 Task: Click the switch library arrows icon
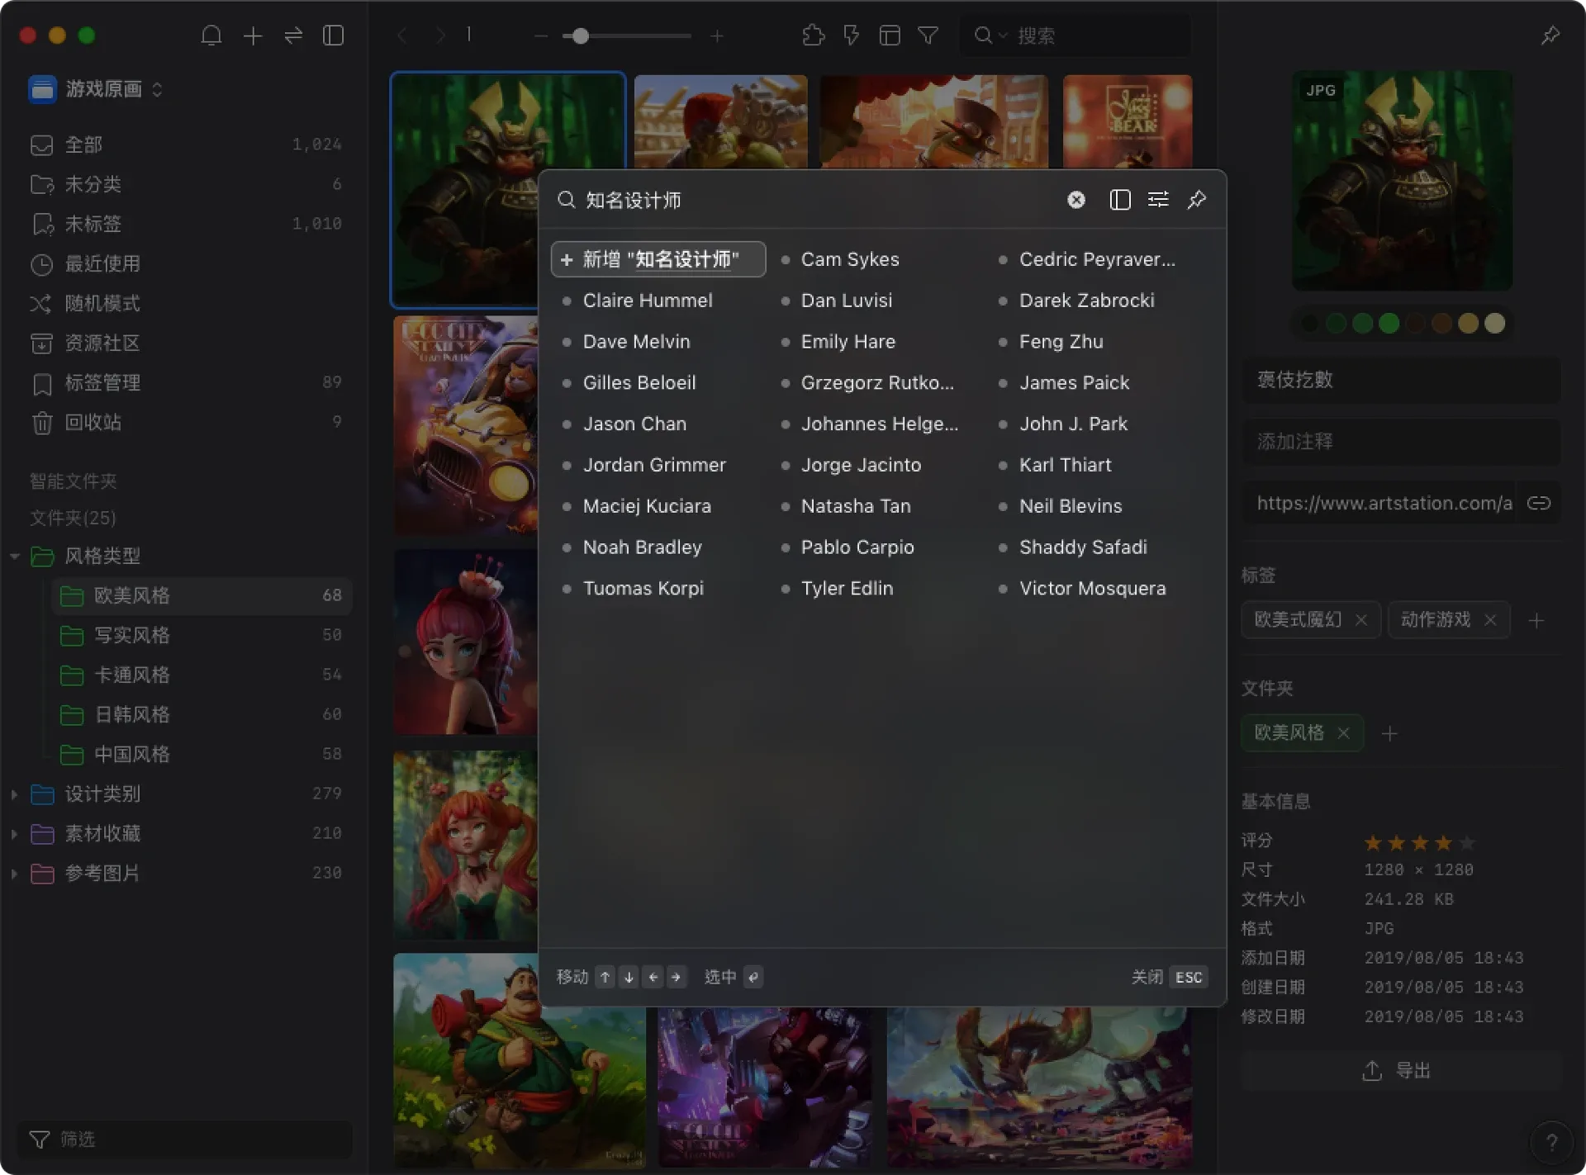point(293,36)
